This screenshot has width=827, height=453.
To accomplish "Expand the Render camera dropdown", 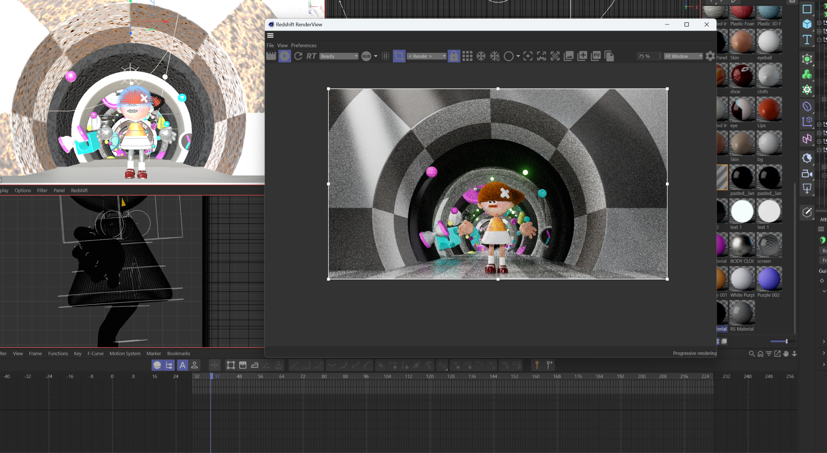I will [426, 56].
